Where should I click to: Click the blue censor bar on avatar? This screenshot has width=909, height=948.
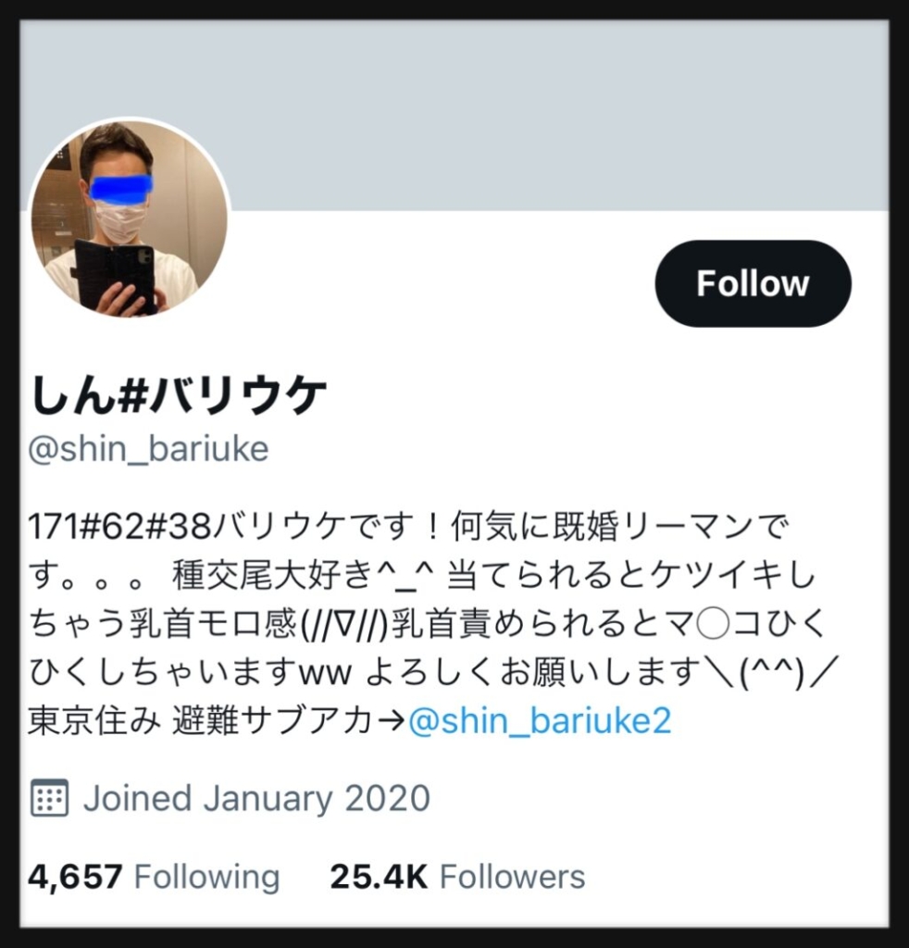[x=120, y=187]
